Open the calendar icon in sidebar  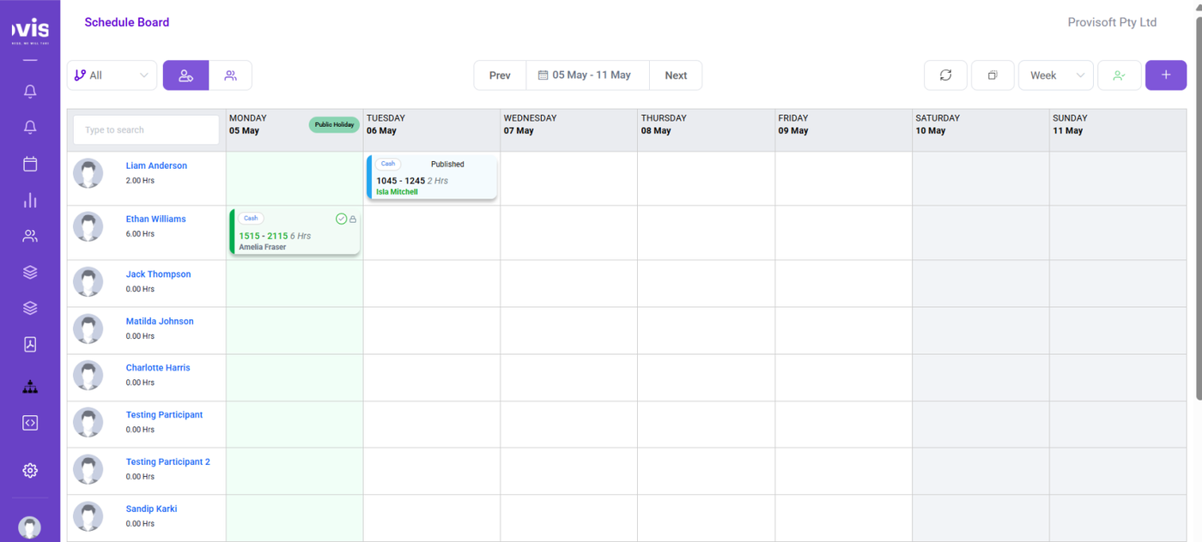pos(30,164)
